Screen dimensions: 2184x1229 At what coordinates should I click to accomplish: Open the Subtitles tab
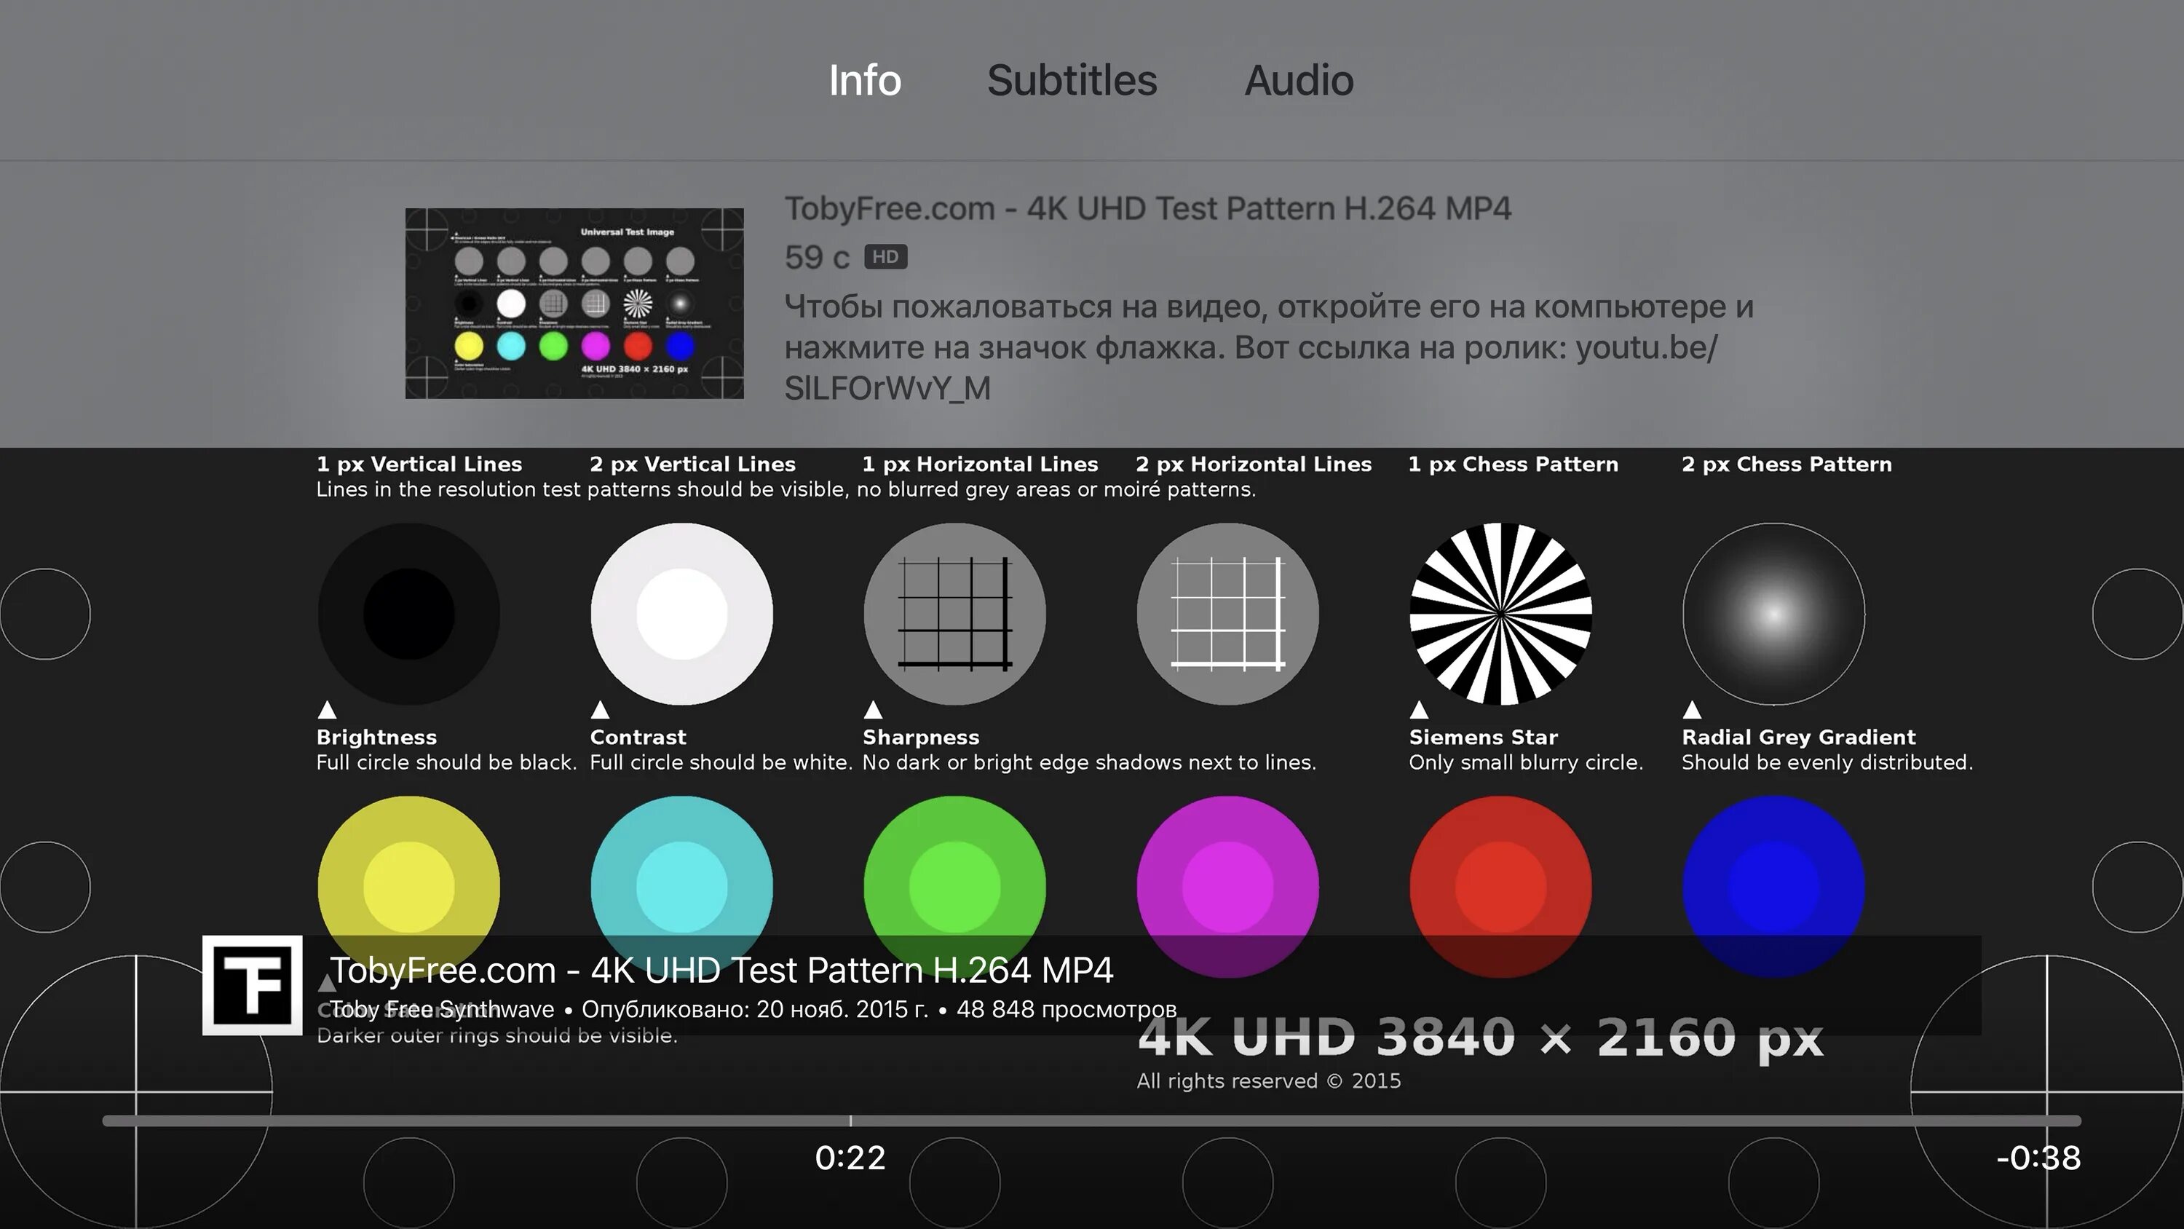click(1072, 81)
